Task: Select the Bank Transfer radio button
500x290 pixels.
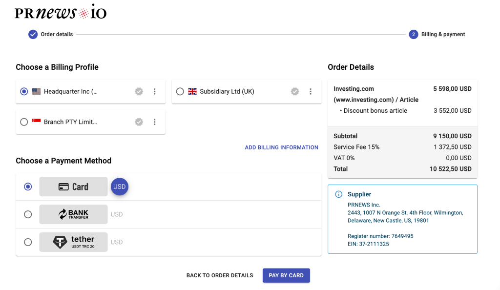Action: 28,214
